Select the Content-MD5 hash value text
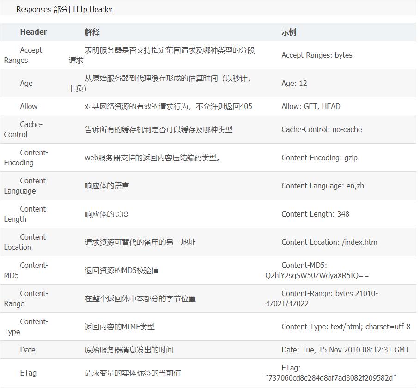Viewport: 420px width, 388px height. pyautogui.click(x=317, y=276)
